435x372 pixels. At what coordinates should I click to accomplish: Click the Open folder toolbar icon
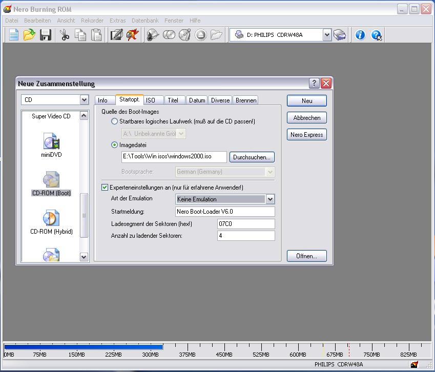tap(29, 35)
